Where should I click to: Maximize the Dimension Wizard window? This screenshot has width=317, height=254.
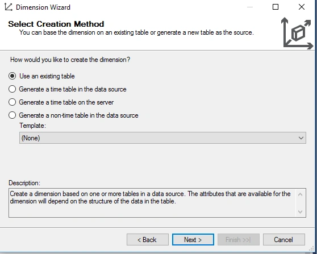276,7
